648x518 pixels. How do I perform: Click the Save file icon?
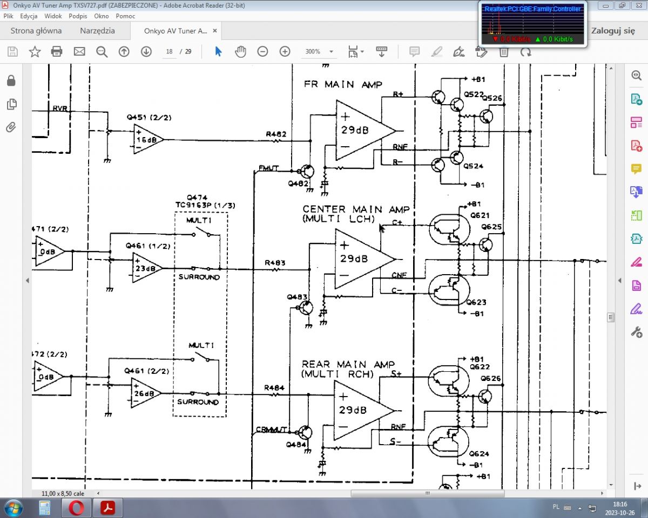point(12,51)
